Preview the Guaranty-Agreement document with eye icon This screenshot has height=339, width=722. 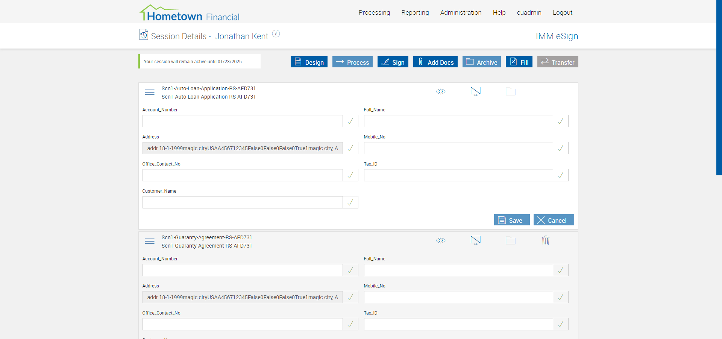tap(441, 240)
